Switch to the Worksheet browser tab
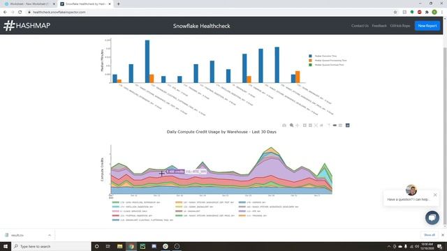This screenshot has width=447, height=251. 29,4
